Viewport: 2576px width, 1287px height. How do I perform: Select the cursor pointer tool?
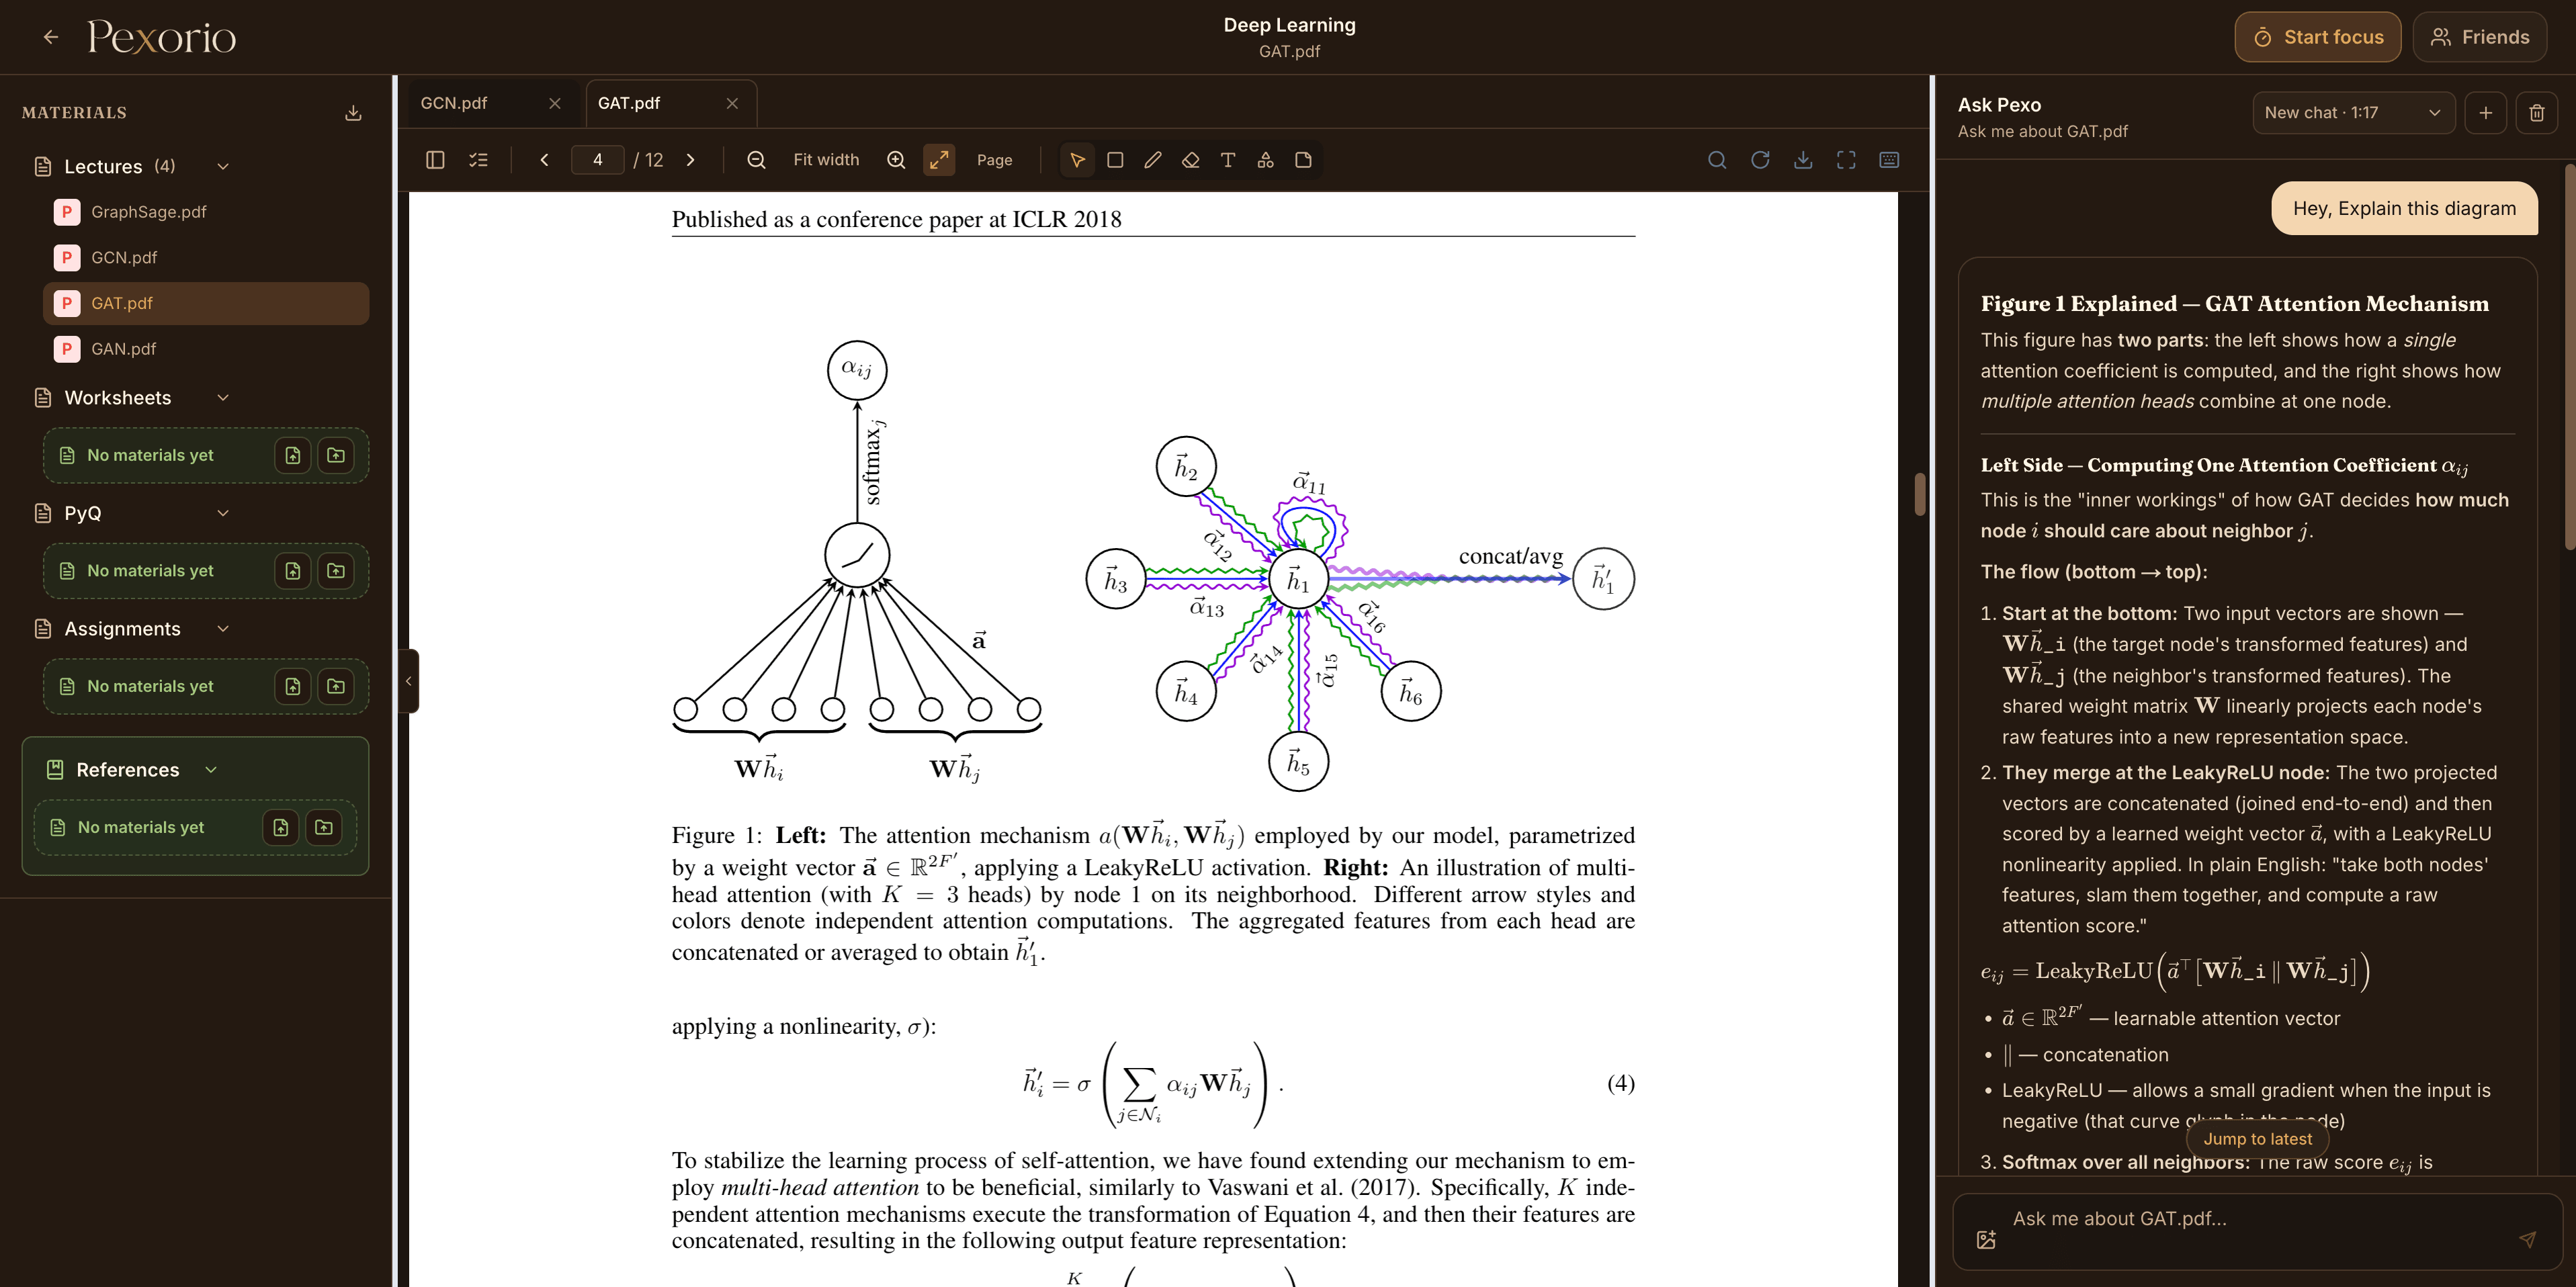(1077, 160)
